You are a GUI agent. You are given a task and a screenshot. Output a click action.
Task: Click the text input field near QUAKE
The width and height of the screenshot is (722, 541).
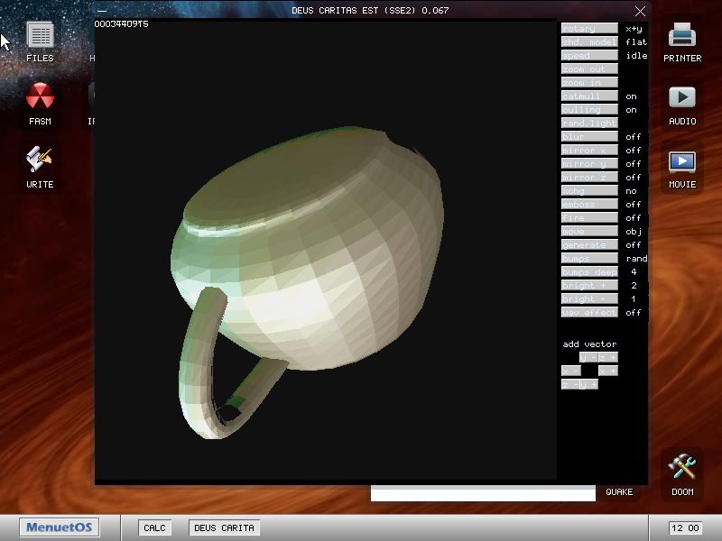(483, 492)
